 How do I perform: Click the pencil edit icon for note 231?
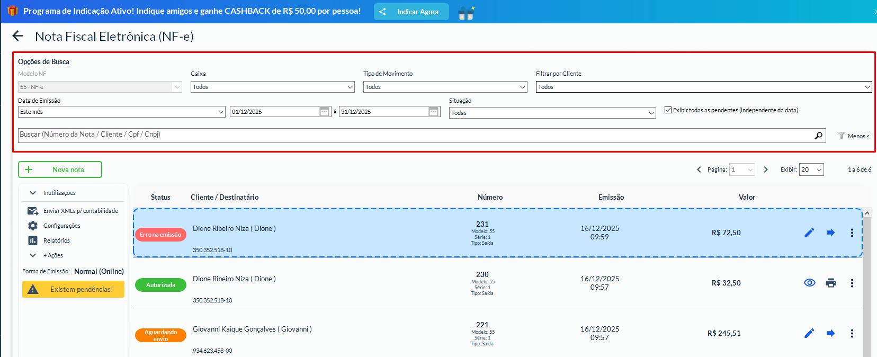809,233
